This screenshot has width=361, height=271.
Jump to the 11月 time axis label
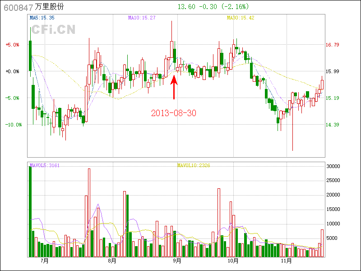pos(286,261)
